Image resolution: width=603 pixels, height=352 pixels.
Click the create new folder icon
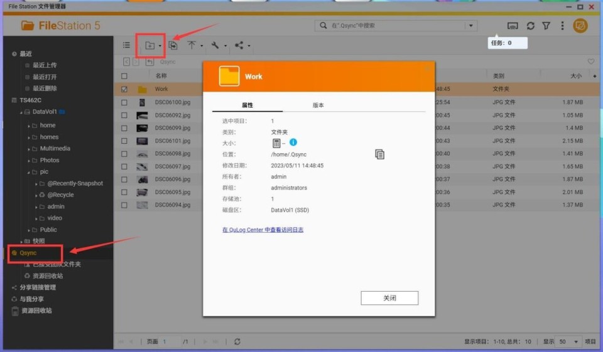pyautogui.click(x=149, y=45)
